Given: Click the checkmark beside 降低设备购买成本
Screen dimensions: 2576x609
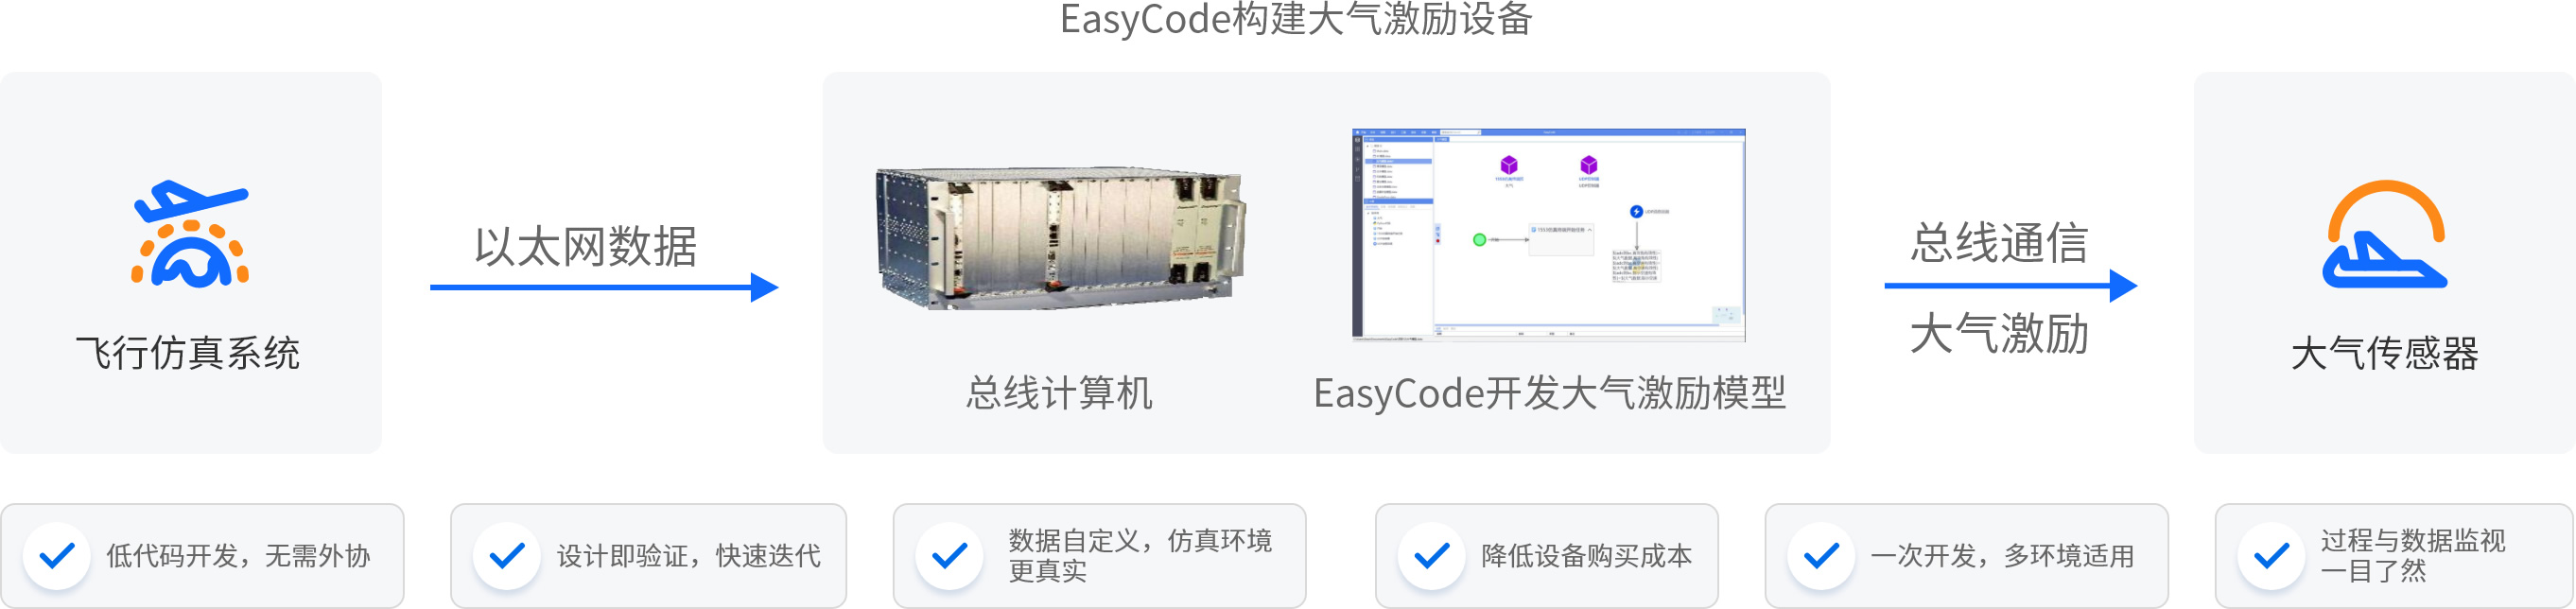Looking at the screenshot, I should [x=1431, y=555].
